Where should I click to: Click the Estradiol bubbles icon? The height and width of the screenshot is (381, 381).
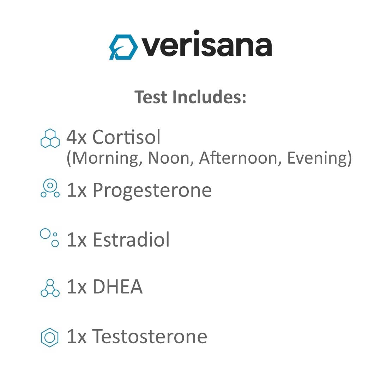pos(49,238)
